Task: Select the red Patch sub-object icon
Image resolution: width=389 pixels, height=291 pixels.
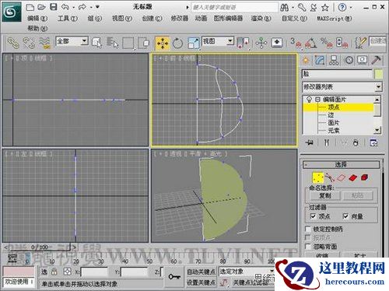Action: [353, 177]
